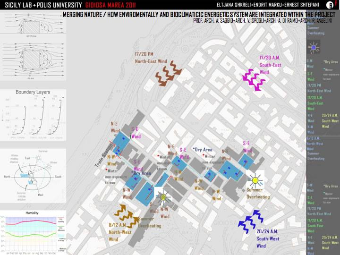This screenshot has width=340, height=255.
Task: Click the tan North-West Wind arrows icon
Action: [x=125, y=213]
